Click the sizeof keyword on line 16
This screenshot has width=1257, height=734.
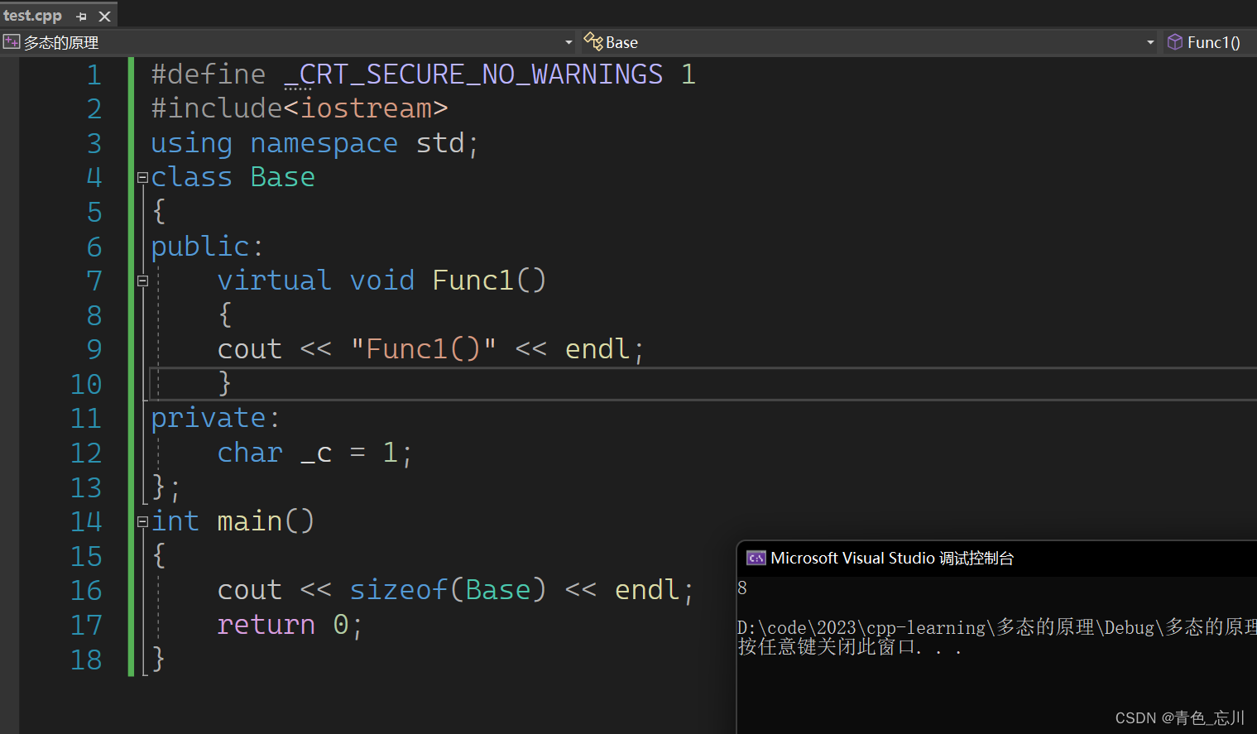(399, 590)
